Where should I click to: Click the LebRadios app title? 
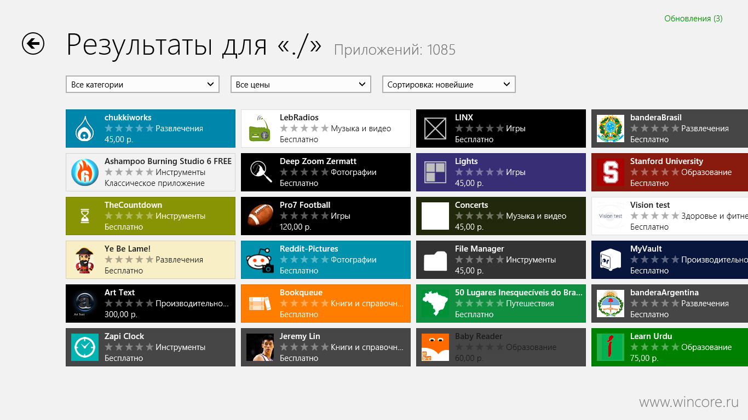(299, 118)
